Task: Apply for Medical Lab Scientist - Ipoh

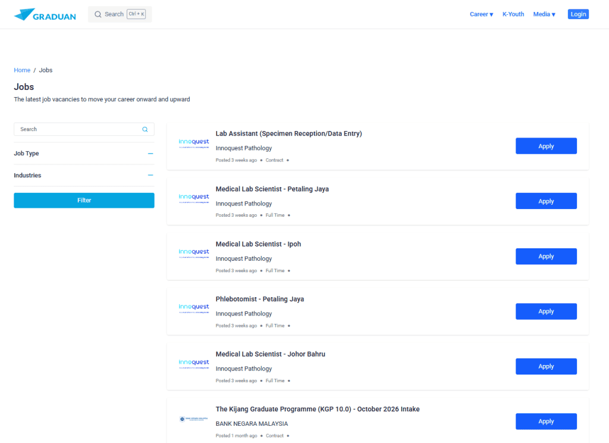Action: click(x=546, y=256)
